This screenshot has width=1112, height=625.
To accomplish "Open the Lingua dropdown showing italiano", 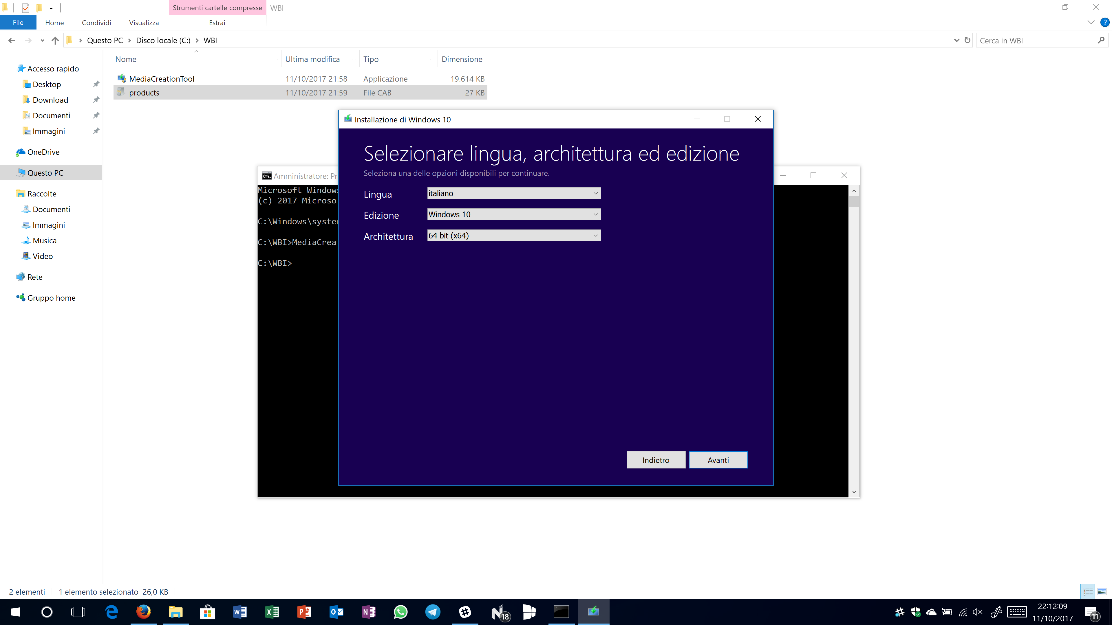I will coord(514,193).
